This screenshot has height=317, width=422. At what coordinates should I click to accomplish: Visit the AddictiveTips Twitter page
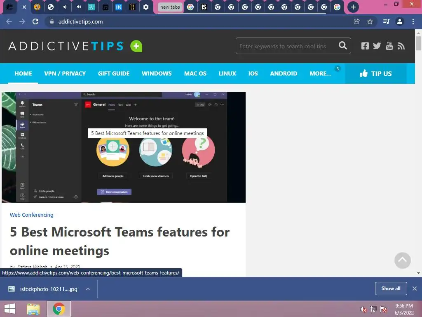[377, 46]
